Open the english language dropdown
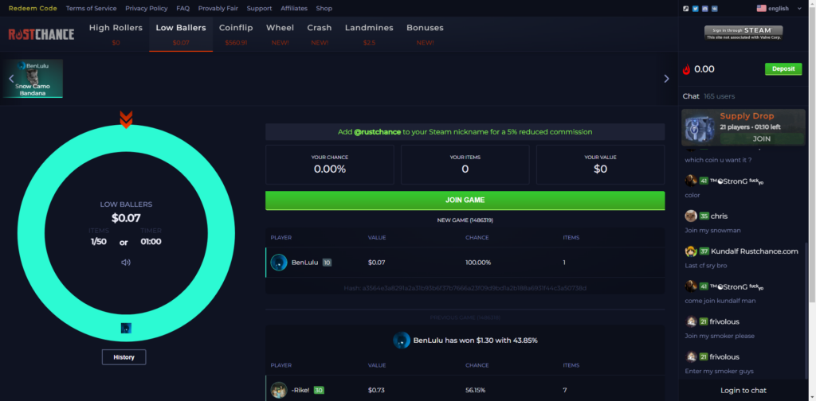The image size is (816, 401). [x=779, y=8]
